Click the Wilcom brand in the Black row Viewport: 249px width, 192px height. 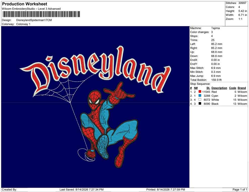[242, 104]
